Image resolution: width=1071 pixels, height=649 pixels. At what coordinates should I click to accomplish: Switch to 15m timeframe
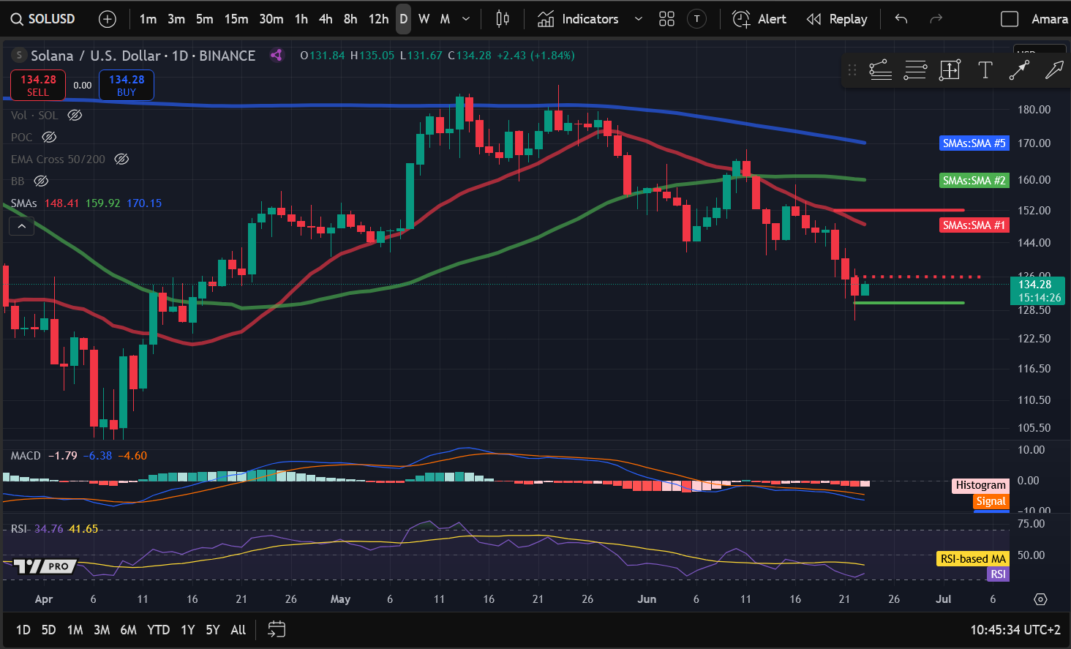pyautogui.click(x=236, y=19)
